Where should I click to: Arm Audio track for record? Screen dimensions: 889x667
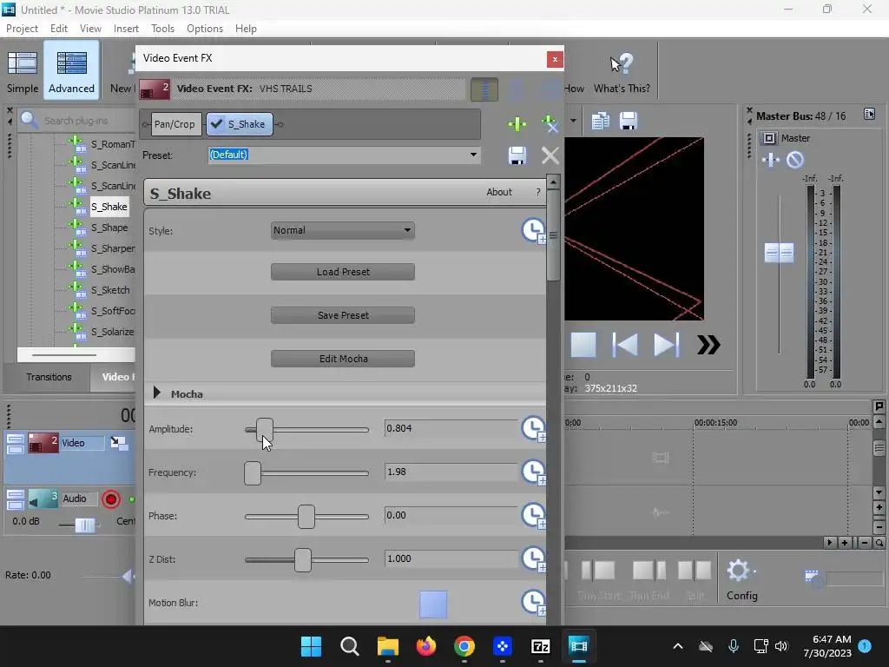click(x=111, y=499)
